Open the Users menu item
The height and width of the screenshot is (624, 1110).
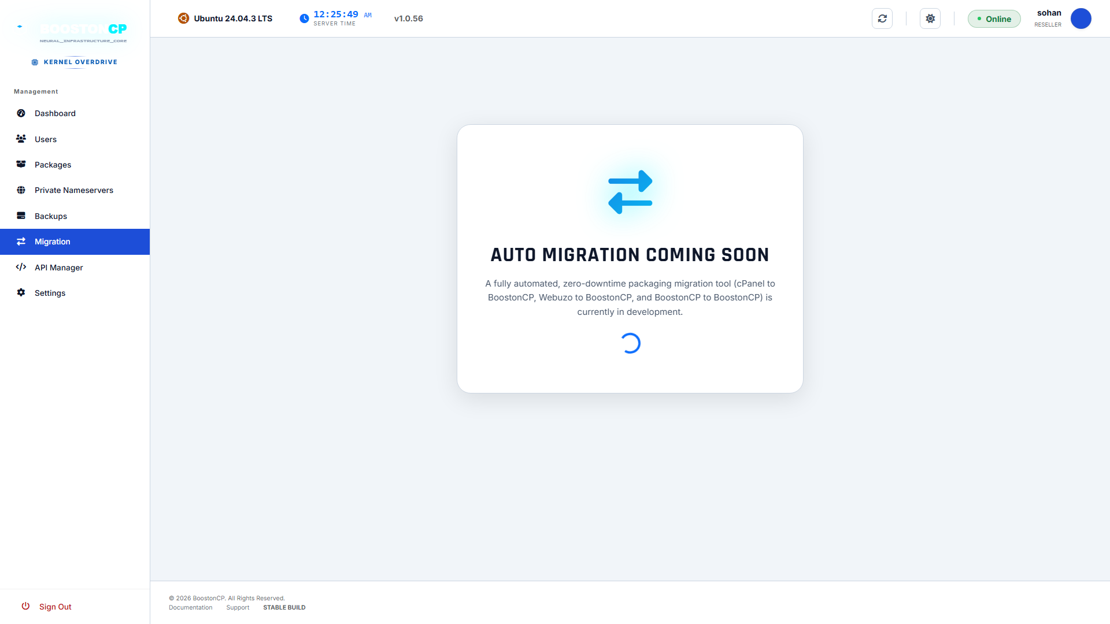click(x=75, y=139)
